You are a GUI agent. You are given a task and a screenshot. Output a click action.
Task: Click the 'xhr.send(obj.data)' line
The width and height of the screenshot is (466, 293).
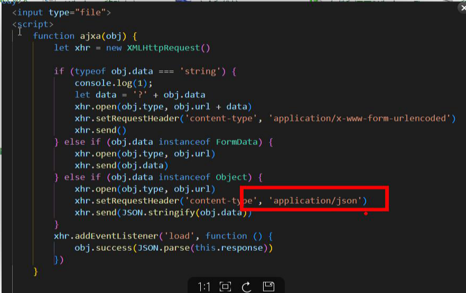pos(122,166)
